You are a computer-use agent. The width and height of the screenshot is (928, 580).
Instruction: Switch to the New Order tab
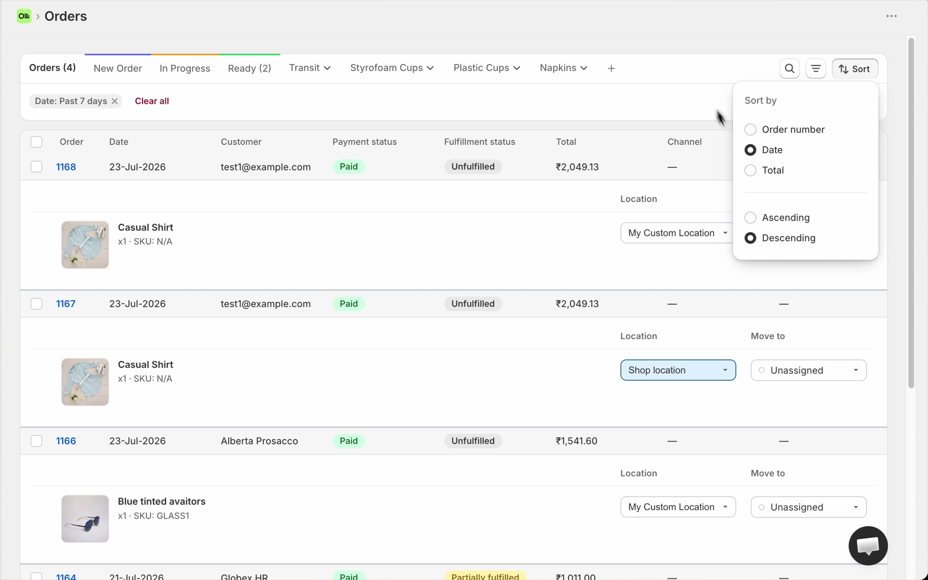118,68
